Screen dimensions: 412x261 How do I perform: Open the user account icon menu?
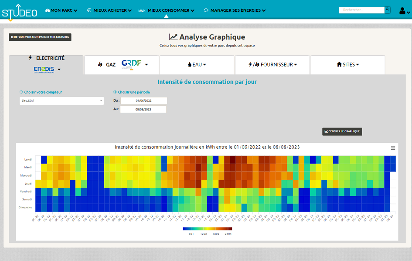[x=402, y=11]
